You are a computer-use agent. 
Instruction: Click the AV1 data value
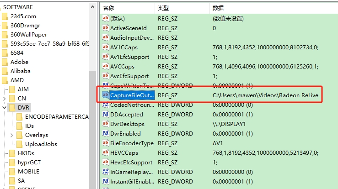coord(218,143)
